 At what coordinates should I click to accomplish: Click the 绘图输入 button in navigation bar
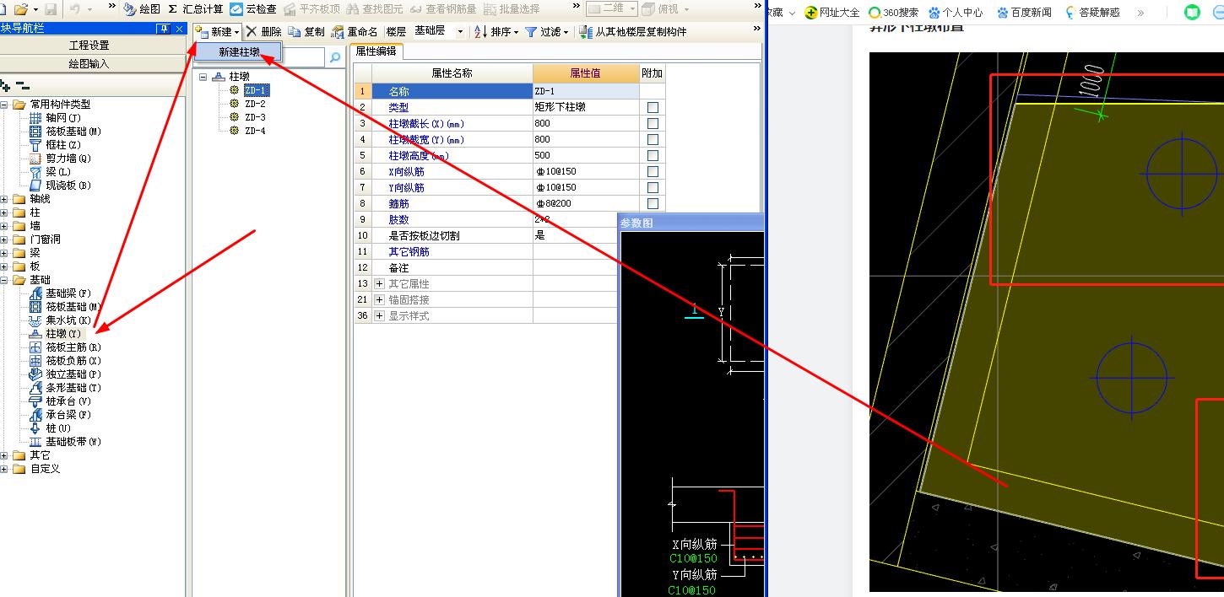coord(89,64)
